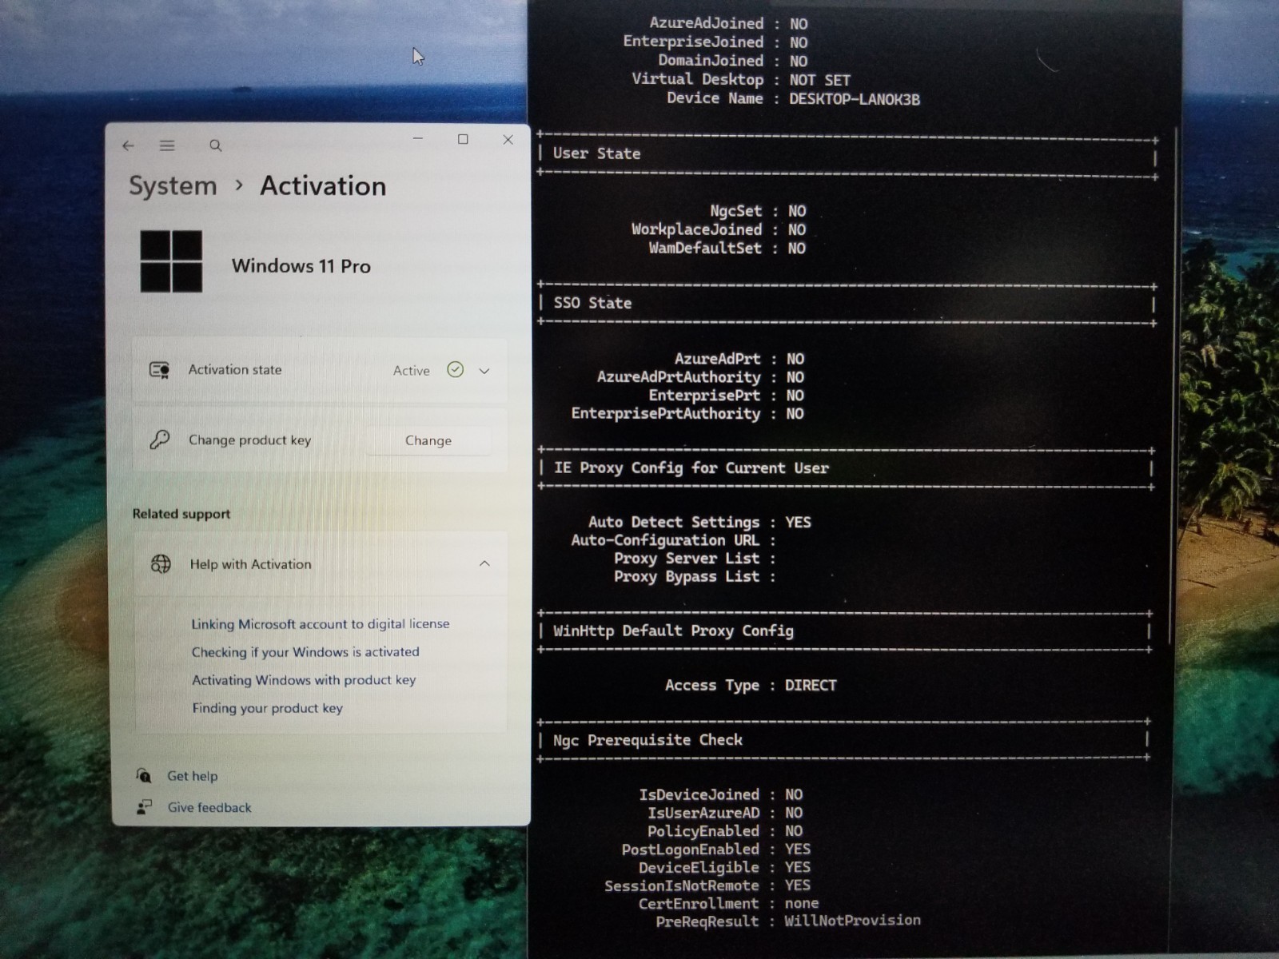This screenshot has height=959, width=1279.
Task: Close the Settings window
Action: 508,140
